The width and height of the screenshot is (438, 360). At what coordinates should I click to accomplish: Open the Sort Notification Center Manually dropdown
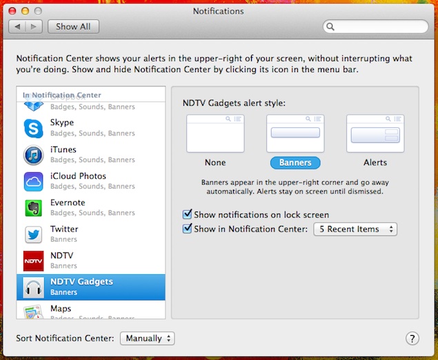[x=147, y=339]
